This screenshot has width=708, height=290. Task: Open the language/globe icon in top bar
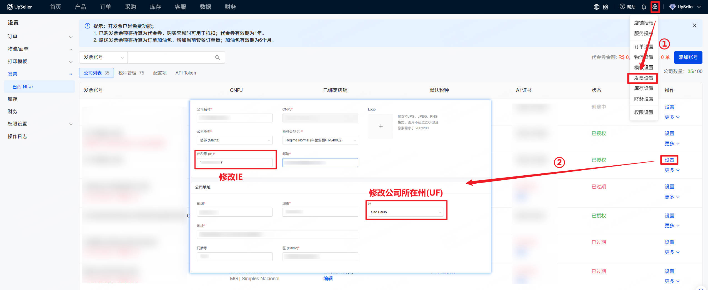click(x=596, y=7)
